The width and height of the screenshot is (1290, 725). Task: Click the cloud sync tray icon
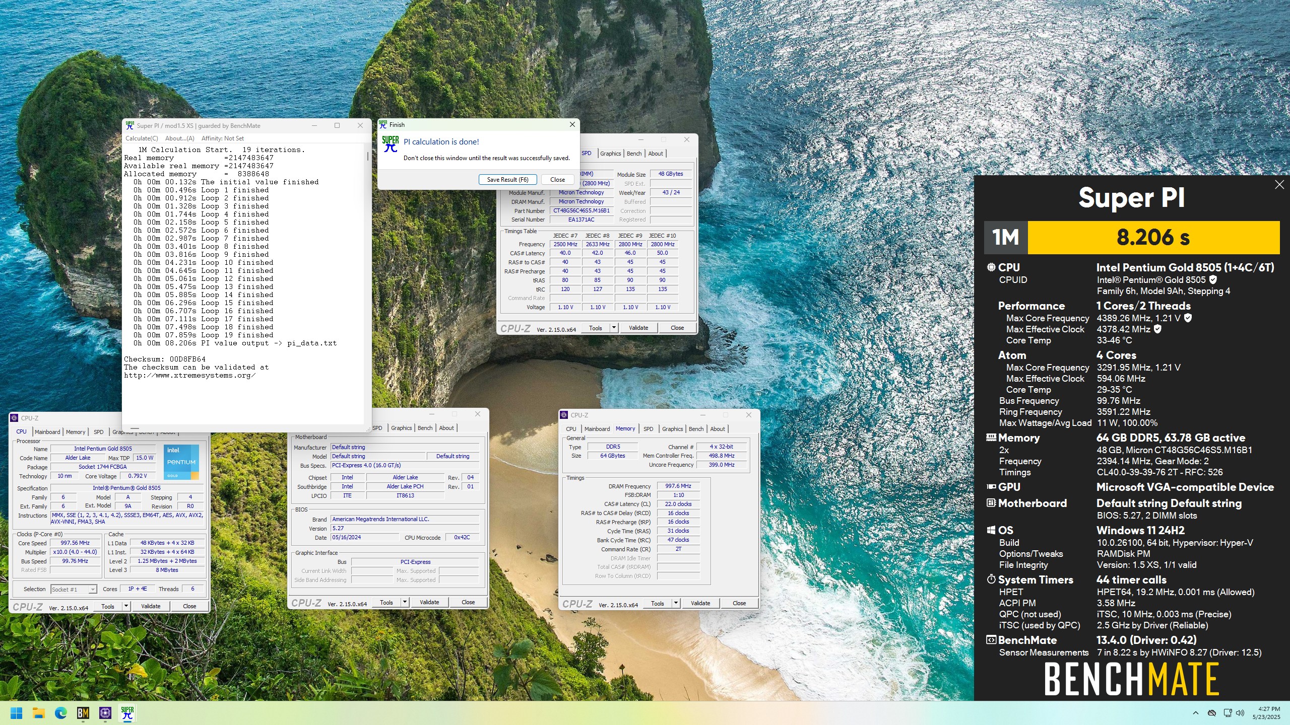pyautogui.click(x=1212, y=713)
